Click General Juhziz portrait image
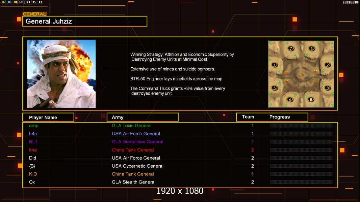 pos(61,74)
